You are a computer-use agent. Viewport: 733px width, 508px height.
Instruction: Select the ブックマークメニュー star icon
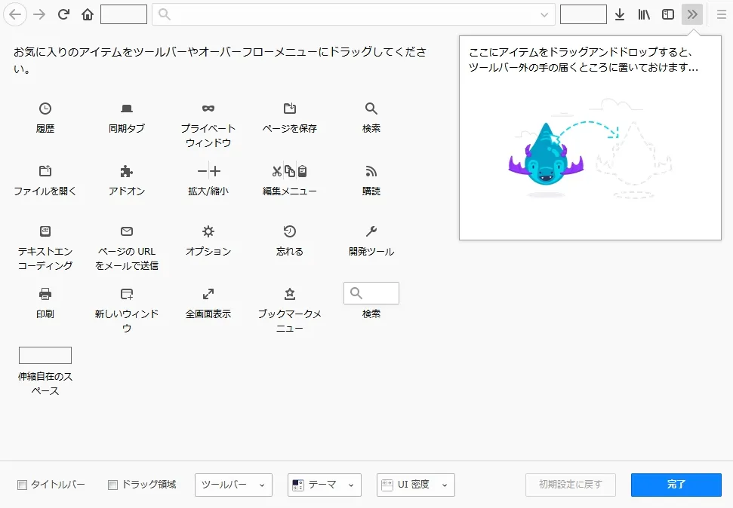click(290, 294)
